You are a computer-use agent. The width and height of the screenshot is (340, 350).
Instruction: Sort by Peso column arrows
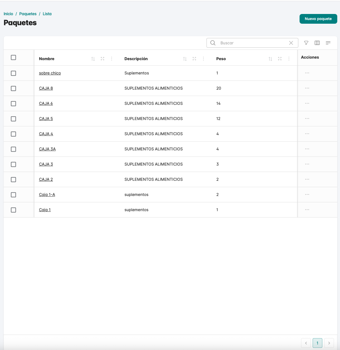click(x=270, y=59)
